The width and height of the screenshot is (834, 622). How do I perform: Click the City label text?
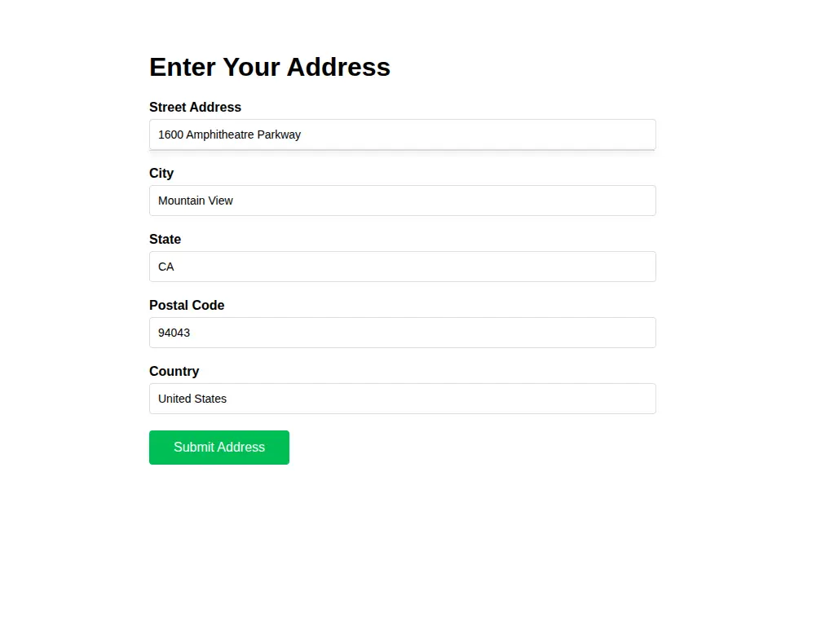point(161,173)
